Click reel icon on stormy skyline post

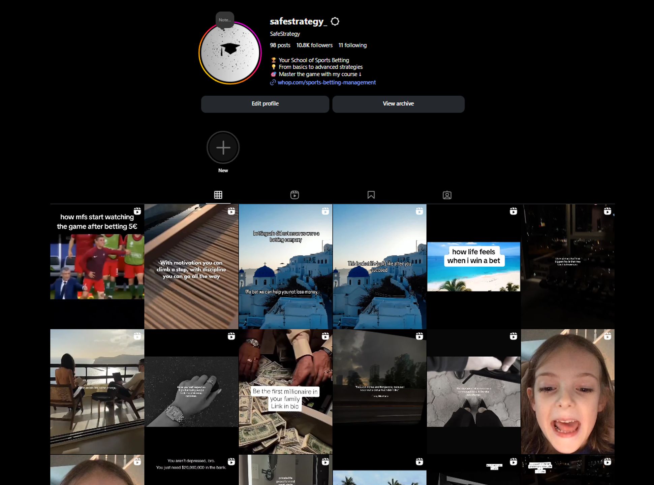tap(419, 336)
